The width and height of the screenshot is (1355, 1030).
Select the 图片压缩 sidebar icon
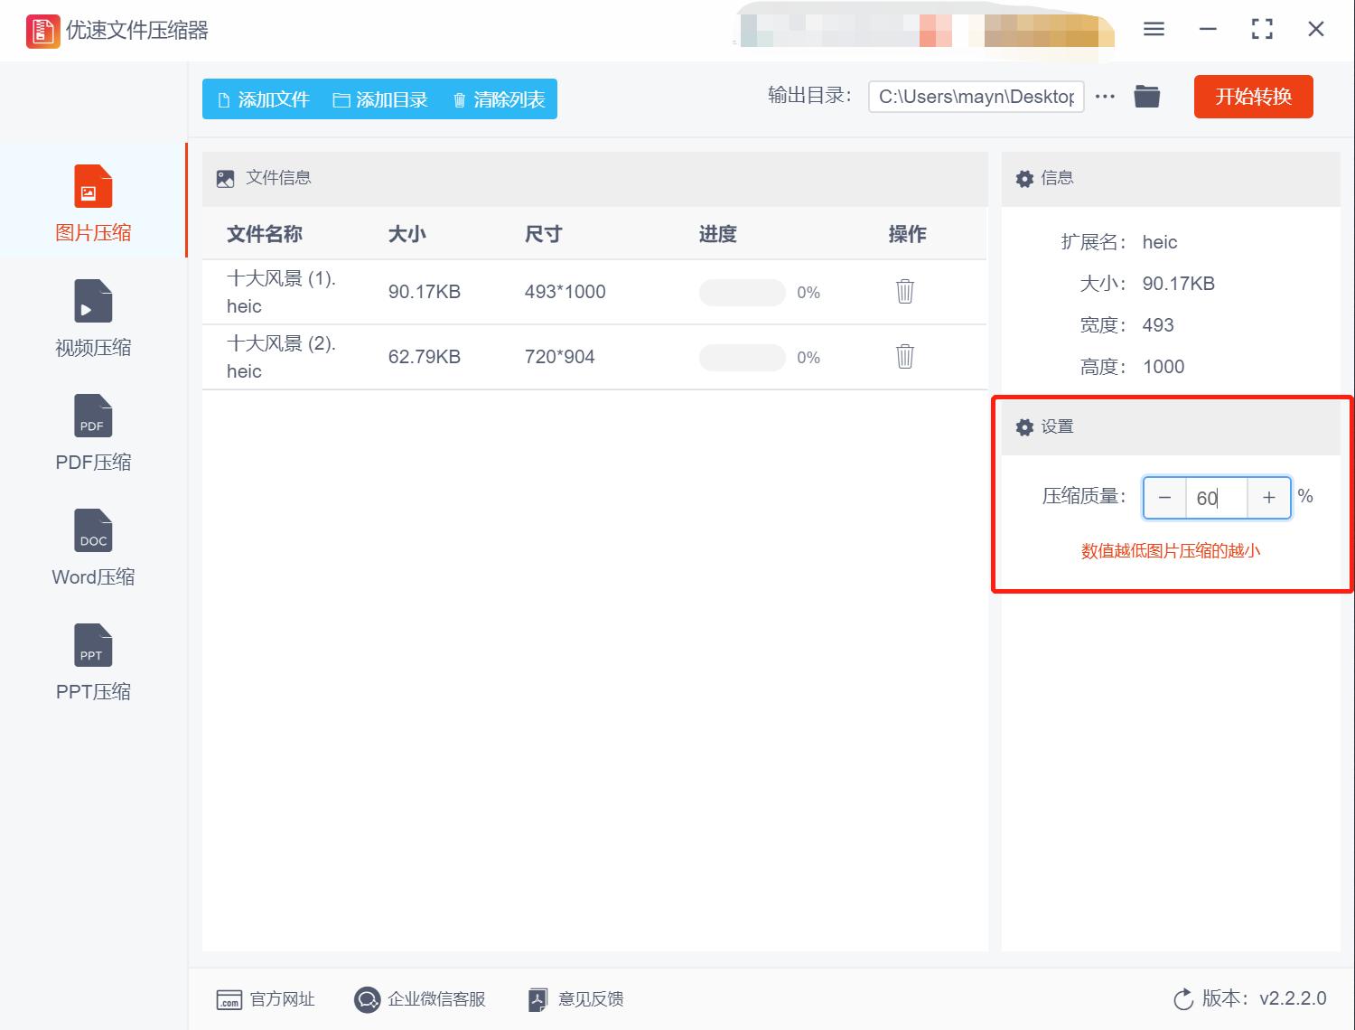(x=91, y=199)
